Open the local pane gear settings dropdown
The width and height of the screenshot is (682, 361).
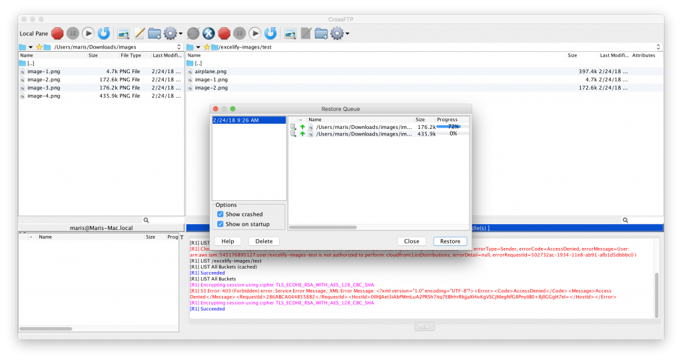click(x=172, y=33)
